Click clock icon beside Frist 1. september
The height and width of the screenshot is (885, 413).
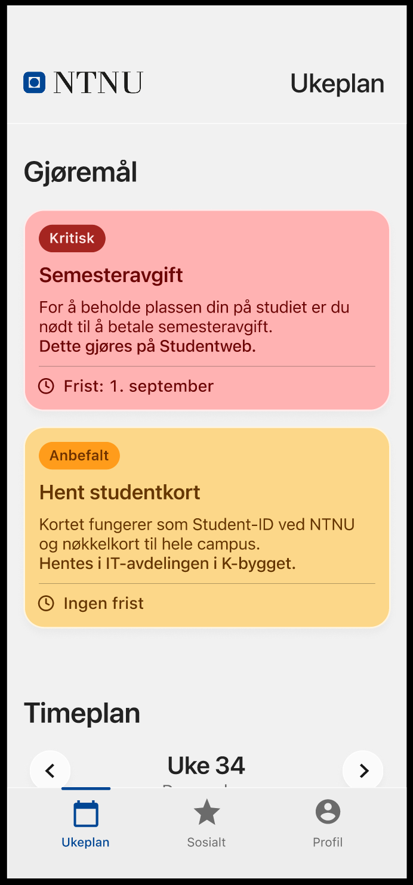(x=46, y=386)
